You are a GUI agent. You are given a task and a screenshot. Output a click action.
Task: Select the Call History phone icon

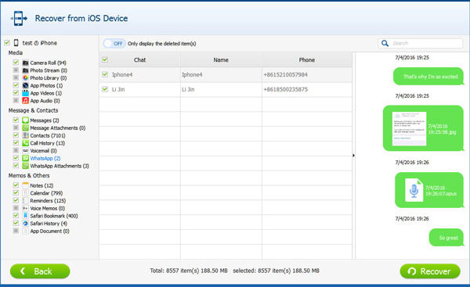[x=26, y=143]
